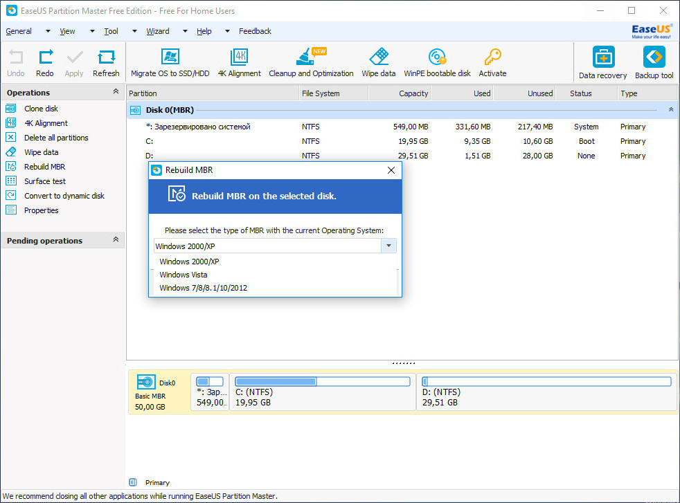The height and width of the screenshot is (503, 680).
Task: Click Convert to dynamic disk link
Action: tap(64, 196)
